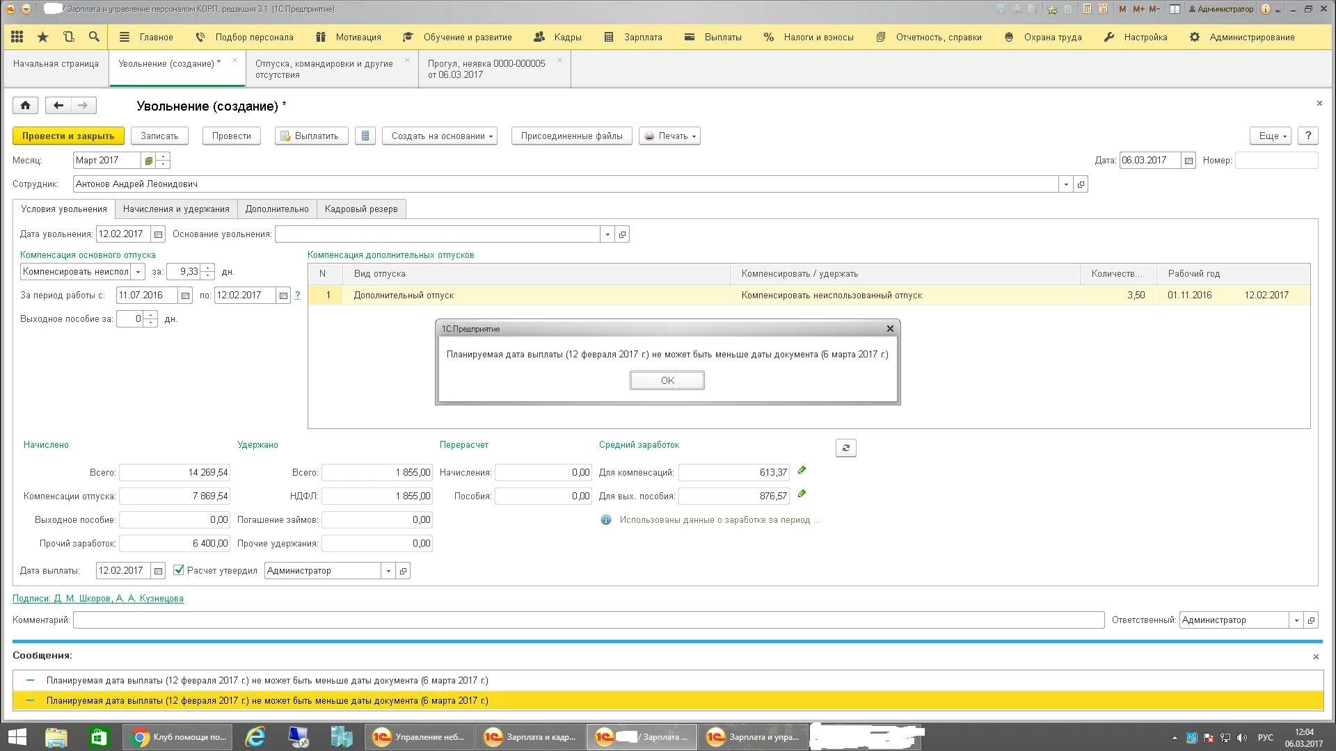Recalculate the document with refresh icon
The width and height of the screenshot is (1336, 751).
tap(845, 448)
